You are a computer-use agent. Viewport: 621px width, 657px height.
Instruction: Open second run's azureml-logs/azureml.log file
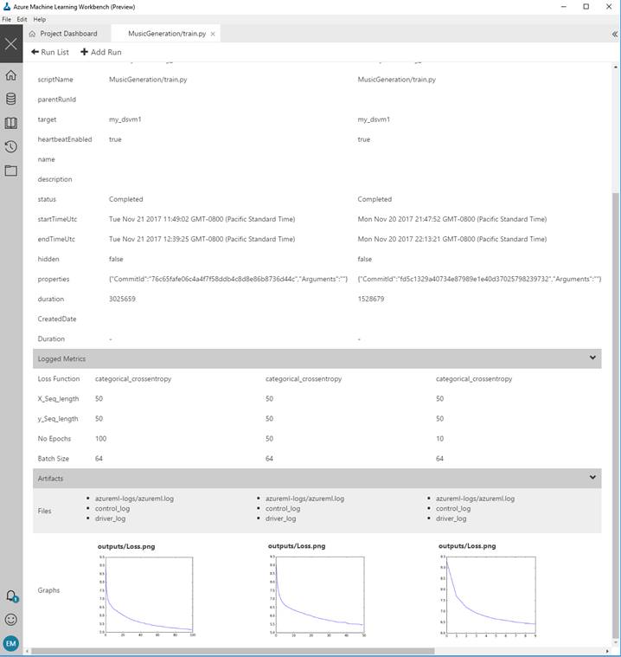point(304,499)
